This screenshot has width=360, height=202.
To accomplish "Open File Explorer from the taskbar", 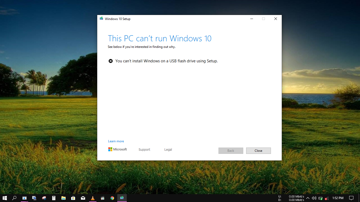I will [64, 198].
